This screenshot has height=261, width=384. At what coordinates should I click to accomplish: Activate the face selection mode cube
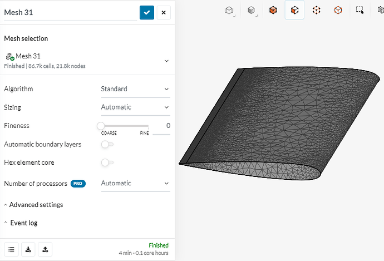click(x=294, y=10)
